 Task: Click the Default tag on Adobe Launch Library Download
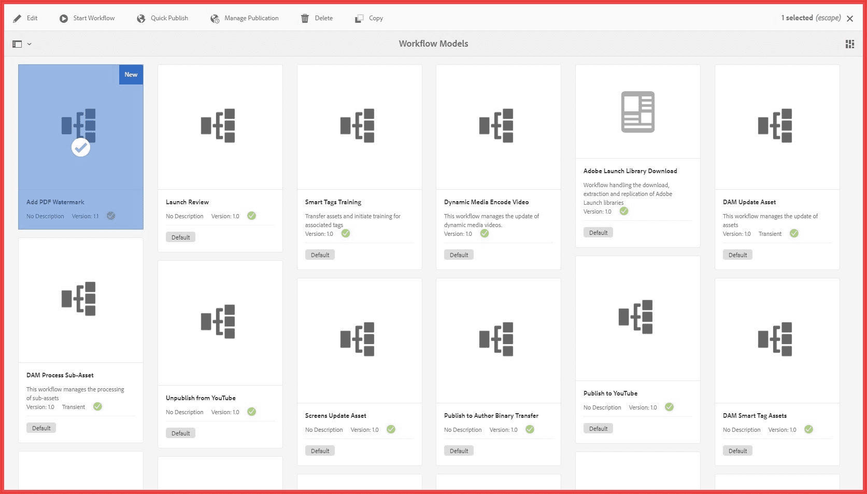pyautogui.click(x=598, y=232)
